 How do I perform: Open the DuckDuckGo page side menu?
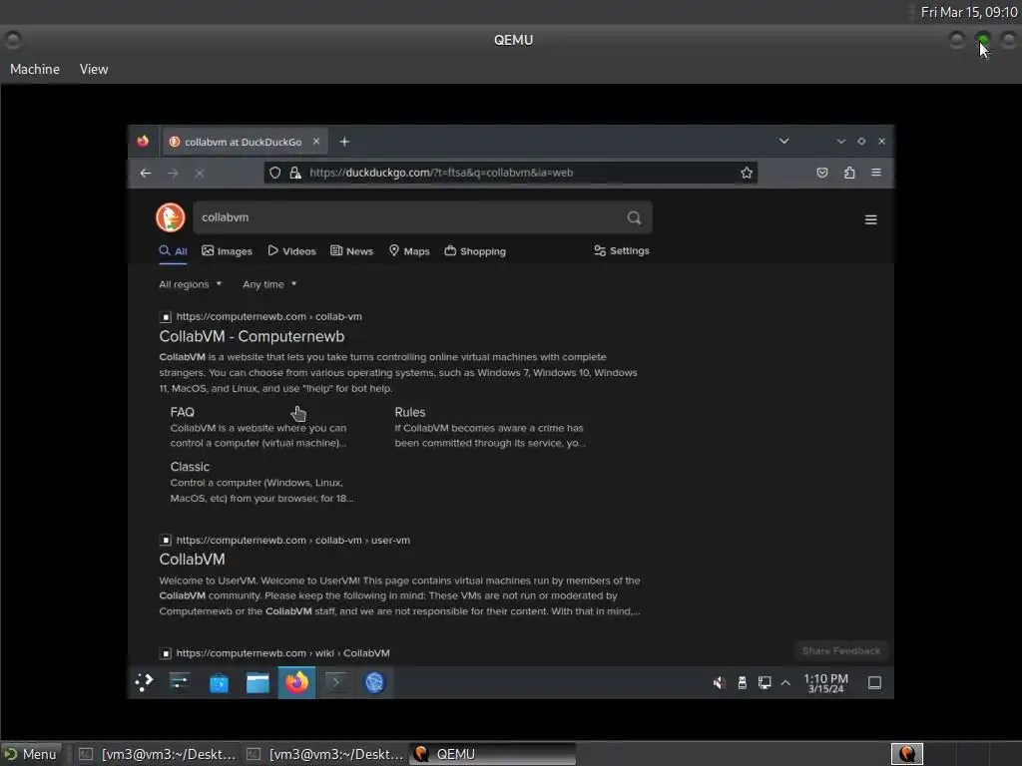[870, 219]
